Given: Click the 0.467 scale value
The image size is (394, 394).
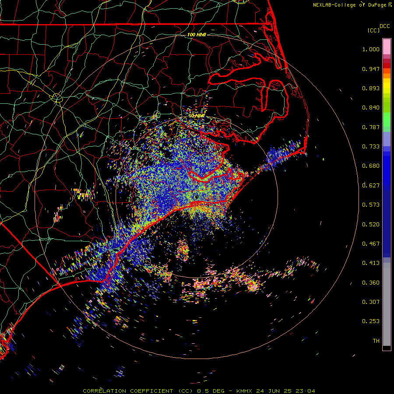Looking at the screenshot, I should (371, 244).
